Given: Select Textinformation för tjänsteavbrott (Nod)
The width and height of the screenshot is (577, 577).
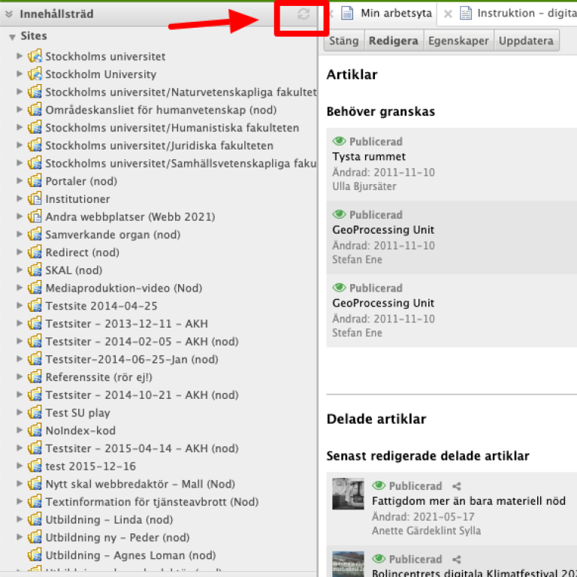Looking at the screenshot, I should [x=152, y=502].
